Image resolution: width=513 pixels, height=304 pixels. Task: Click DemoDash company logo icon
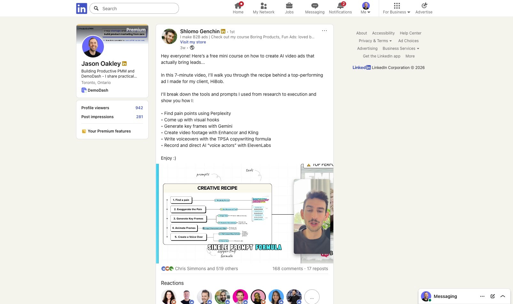[84, 90]
